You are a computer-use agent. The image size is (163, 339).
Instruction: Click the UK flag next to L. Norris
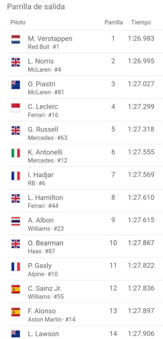pos(16,62)
